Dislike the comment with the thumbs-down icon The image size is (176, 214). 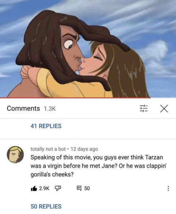(x=58, y=189)
